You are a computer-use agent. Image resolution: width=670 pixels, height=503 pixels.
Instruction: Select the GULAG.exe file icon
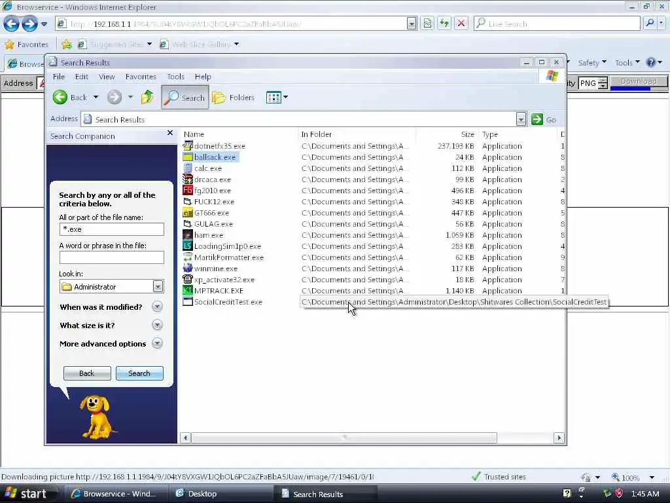[188, 224]
